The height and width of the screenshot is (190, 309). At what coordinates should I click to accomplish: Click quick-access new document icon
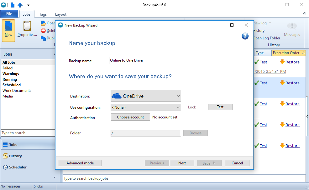[13, 5]
